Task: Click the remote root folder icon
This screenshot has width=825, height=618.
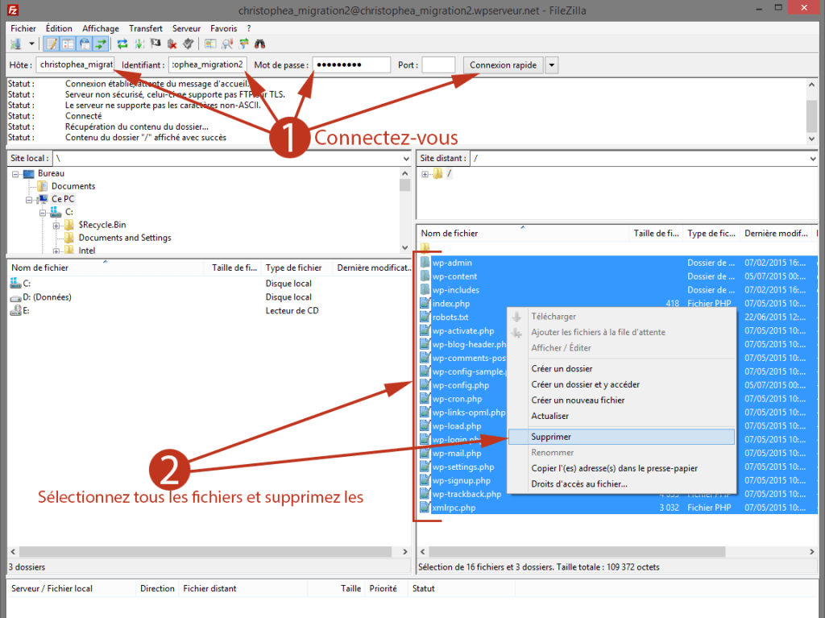Action: click(x=437, y=174)
